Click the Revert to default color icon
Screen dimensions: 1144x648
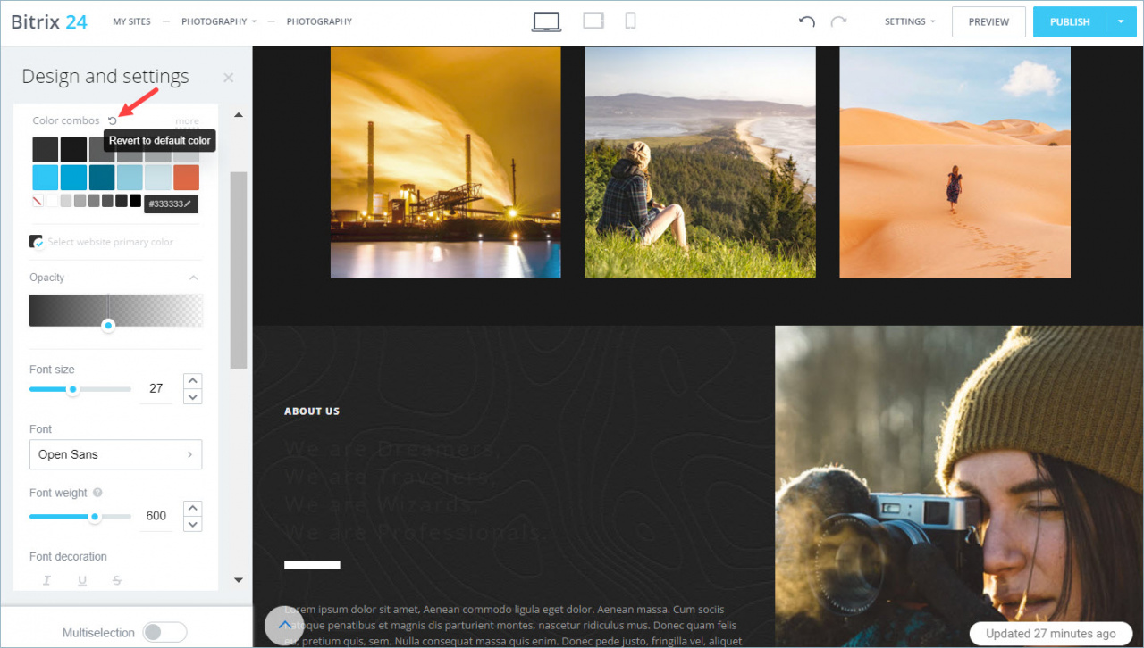113,120
